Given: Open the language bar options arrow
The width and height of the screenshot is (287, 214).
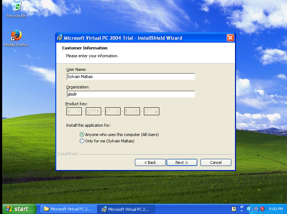Looking at the screenshot, I should pyautogui.click(x=242, y=211).
